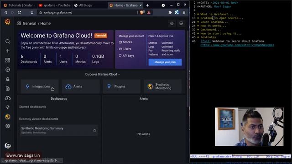The height and width of the screenshot is (164, 292).
Task: Reload the page with the refresh icon
Action: 19,12
